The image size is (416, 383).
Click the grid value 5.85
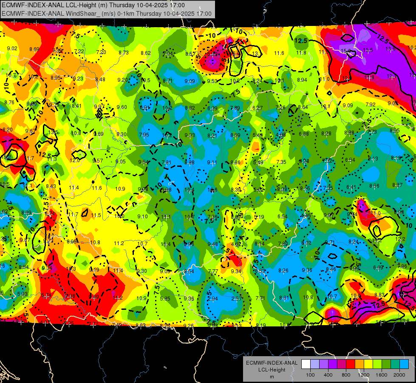(165, 298)
